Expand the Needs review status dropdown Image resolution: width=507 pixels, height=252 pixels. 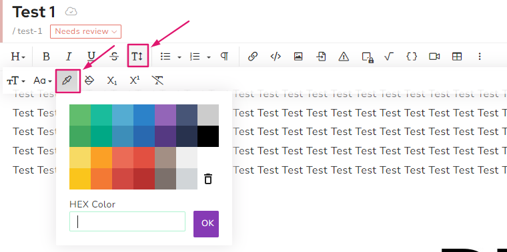(85, 31)
